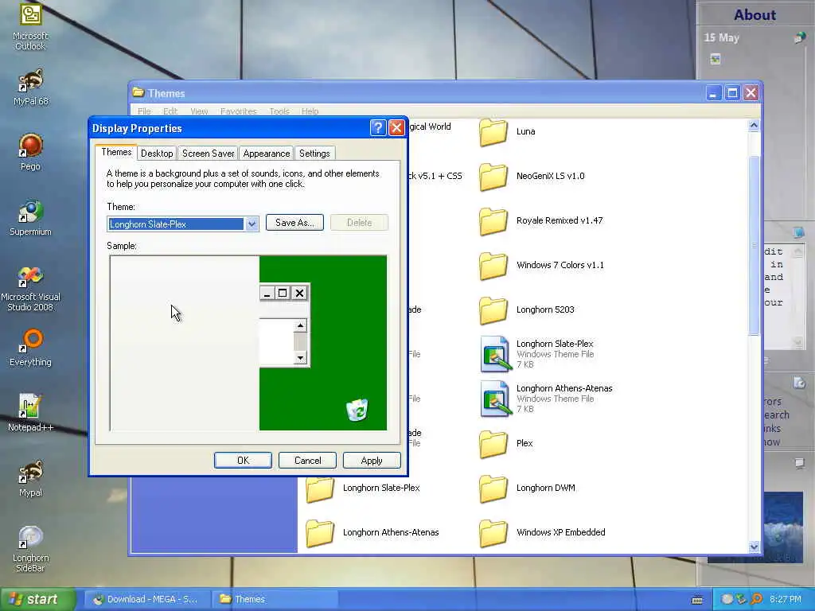Select the Pego desktop shortcut
Screen dimensions: 815x611
pos(30,152)
